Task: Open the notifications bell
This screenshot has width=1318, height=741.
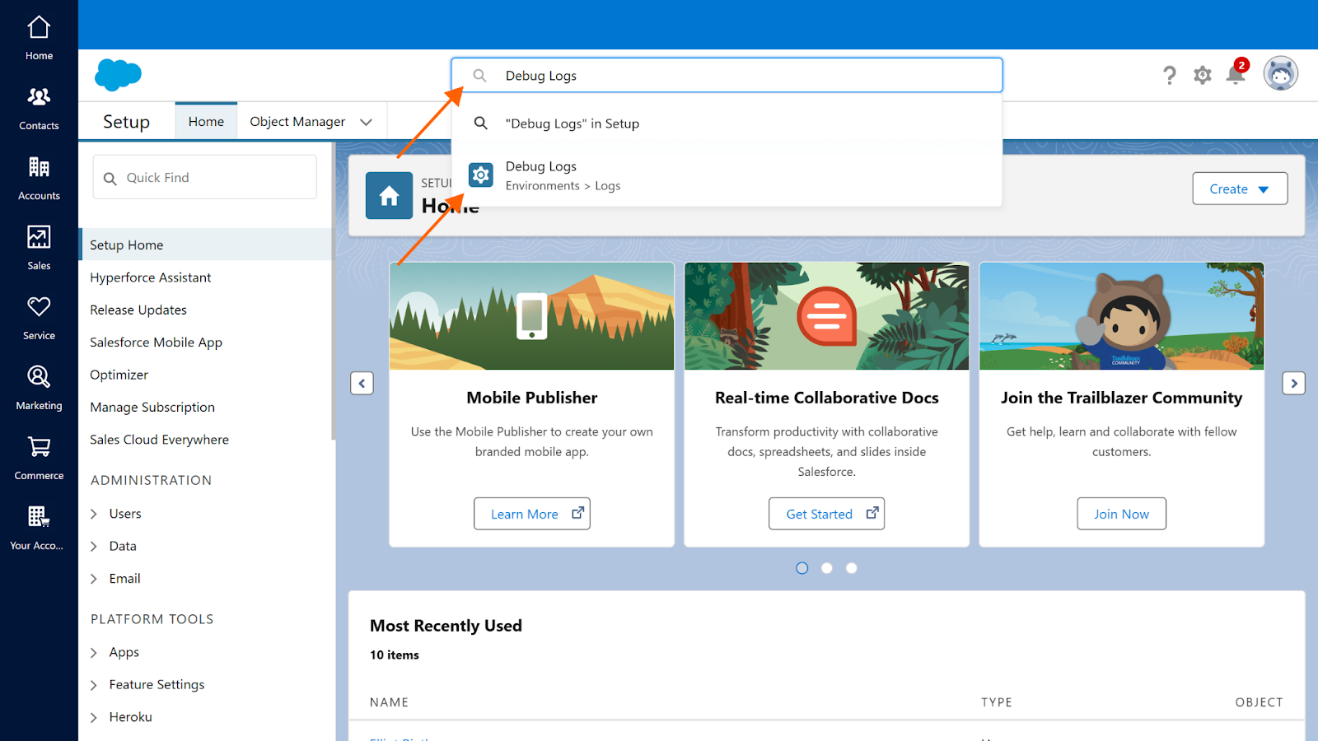Action: coord(1235,75)
